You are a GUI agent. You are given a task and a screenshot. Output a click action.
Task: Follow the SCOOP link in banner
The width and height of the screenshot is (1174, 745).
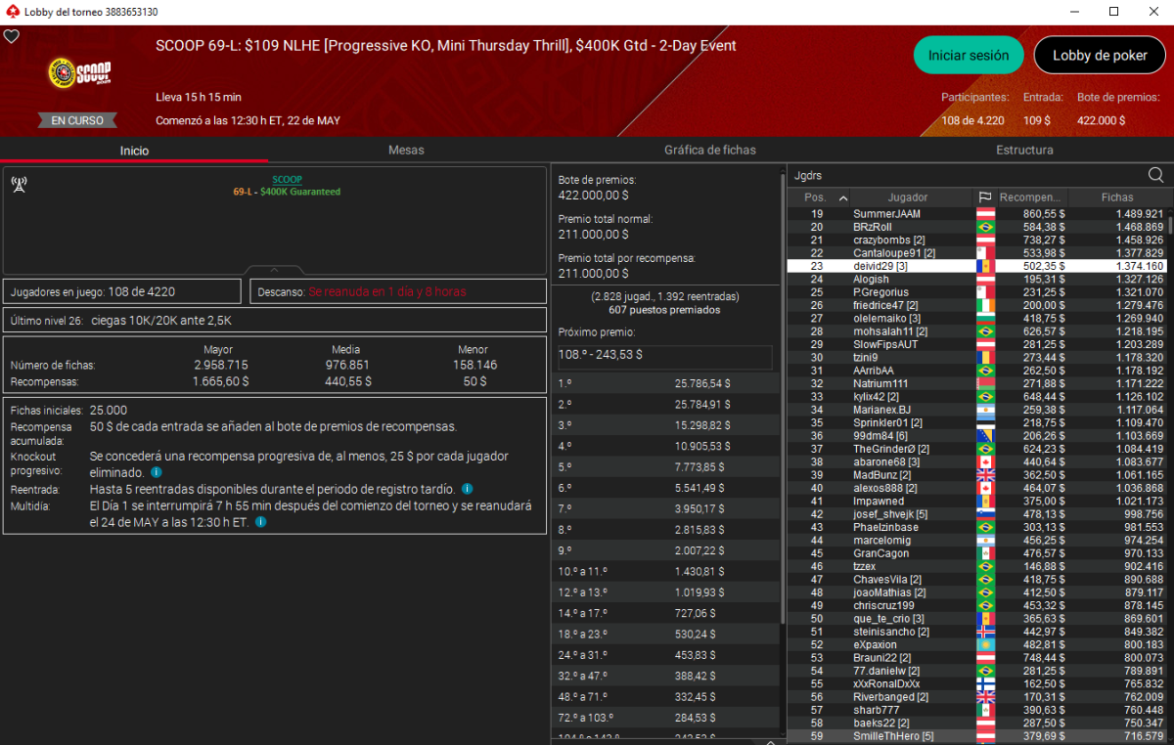coord(287,180)
